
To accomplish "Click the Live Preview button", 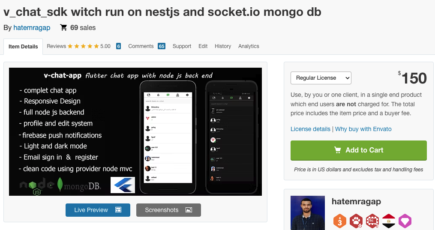I will point(98,210).
